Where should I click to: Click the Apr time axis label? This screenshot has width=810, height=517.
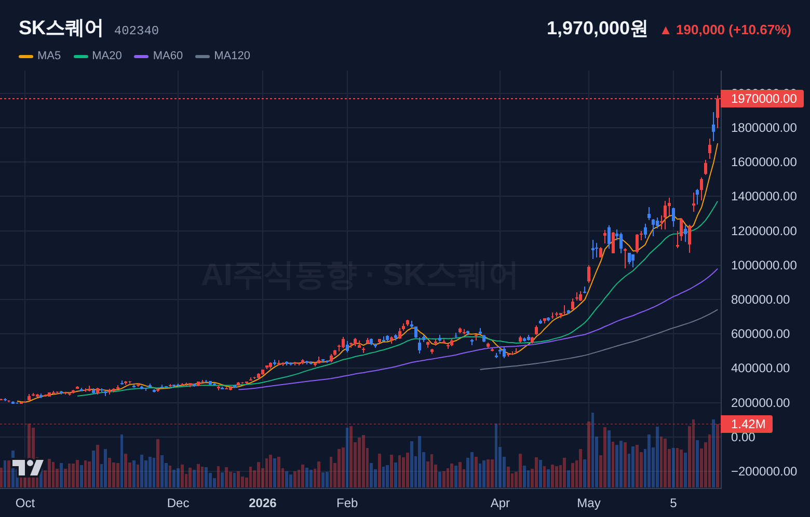500,503
